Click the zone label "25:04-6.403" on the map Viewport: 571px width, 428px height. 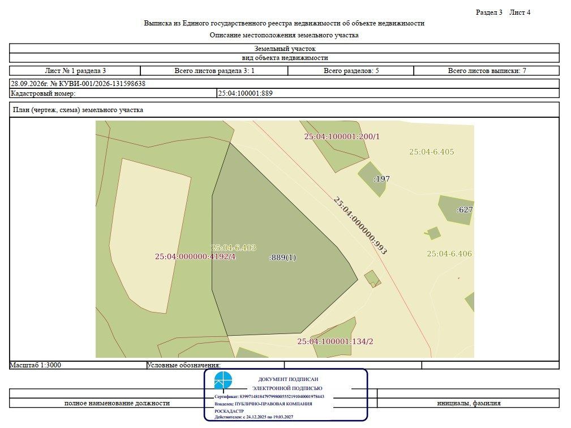(233, 248)
